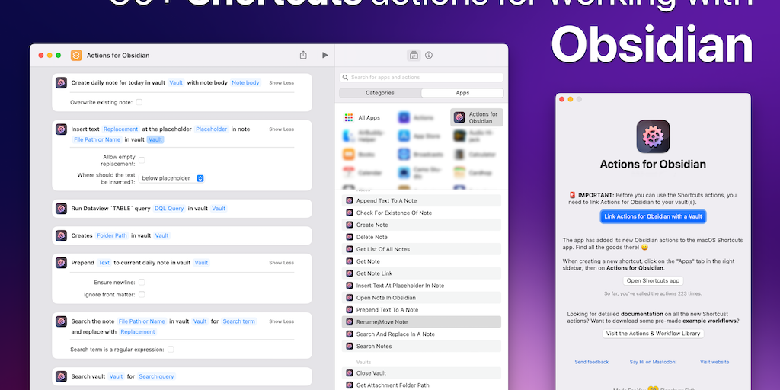Open the Visit website link
Screen dimensions: 780x390
714,362
